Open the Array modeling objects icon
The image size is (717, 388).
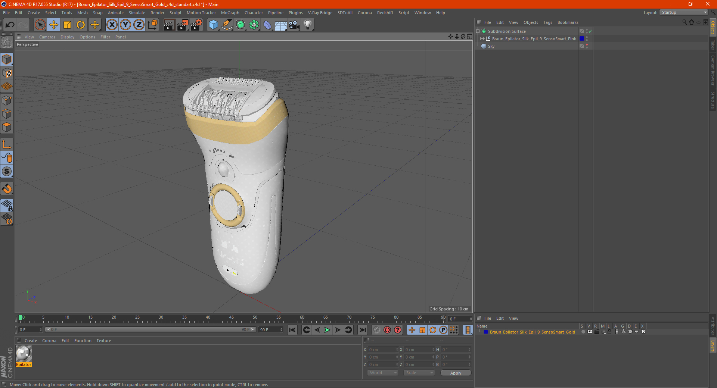(254, 25)
